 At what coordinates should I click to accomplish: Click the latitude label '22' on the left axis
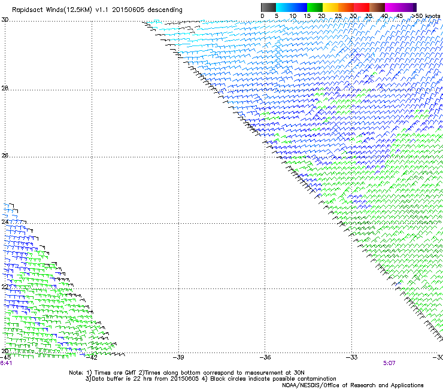click(5, 287)
